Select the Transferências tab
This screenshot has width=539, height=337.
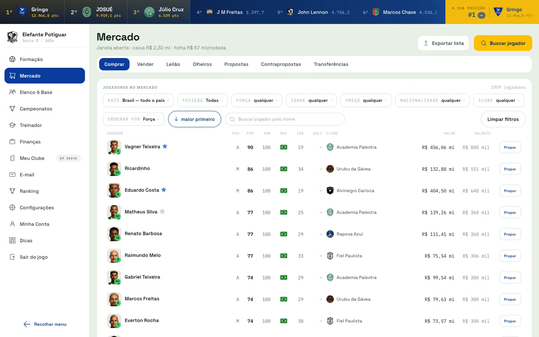point(331,64)
